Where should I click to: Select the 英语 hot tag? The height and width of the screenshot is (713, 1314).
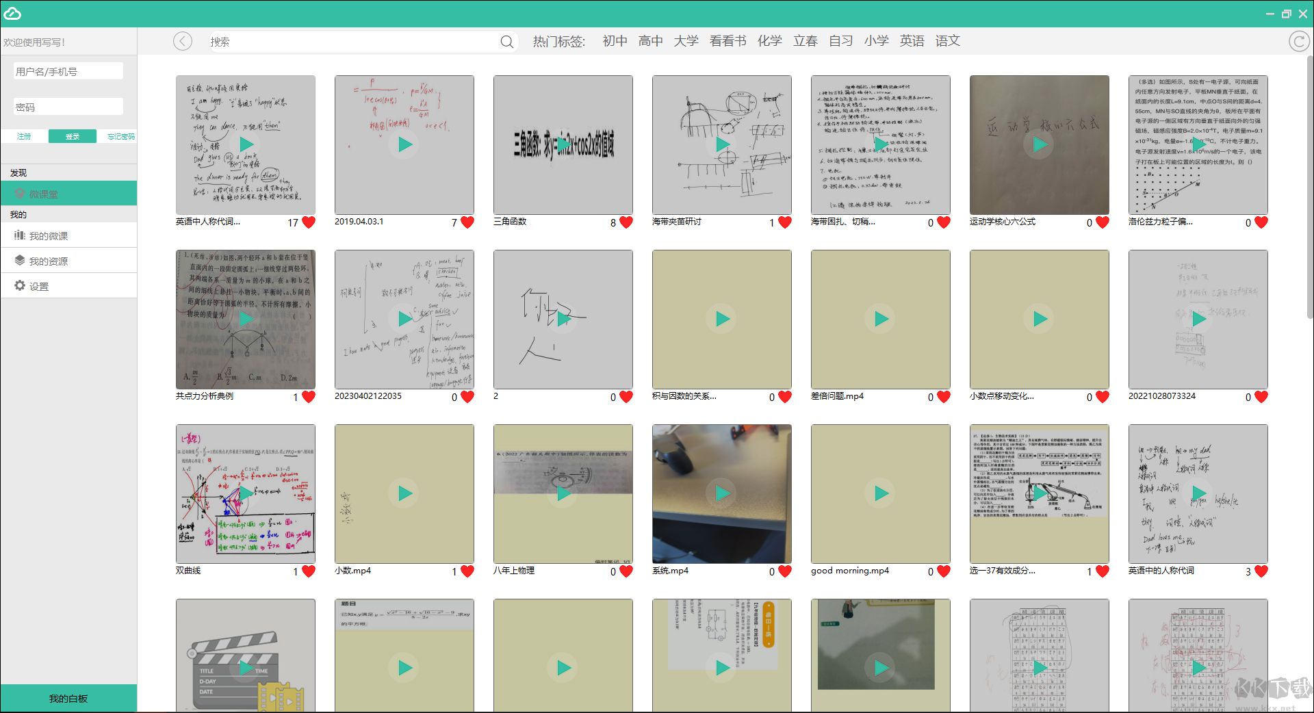(912, 41)
